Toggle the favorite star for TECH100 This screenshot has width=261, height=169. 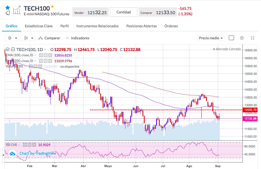tap(8, 8)
